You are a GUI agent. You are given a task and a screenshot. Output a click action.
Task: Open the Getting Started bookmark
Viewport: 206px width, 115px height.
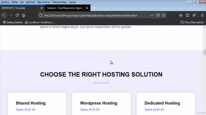[x=13, y=22]
